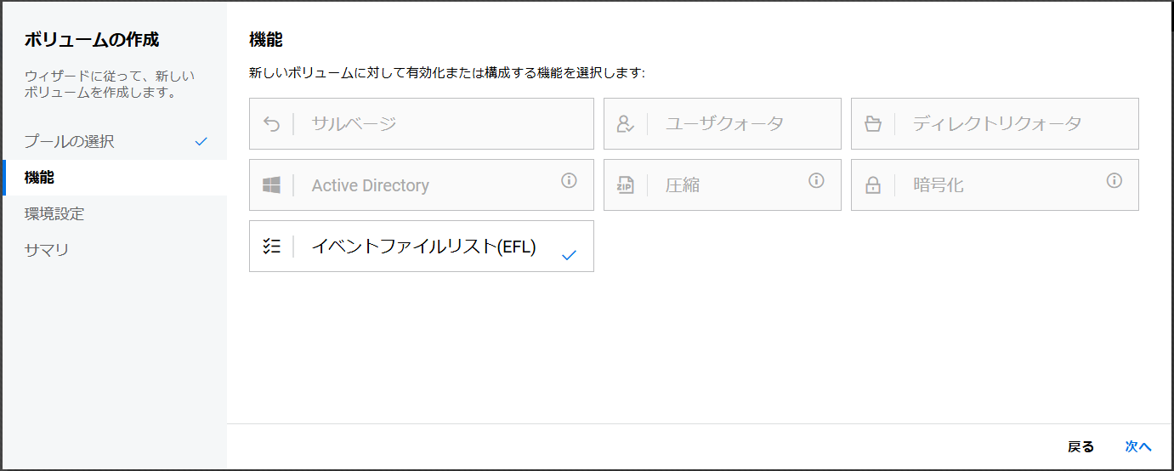Show info for Active Directory
1174x471 pixels.
click(570, 180)
